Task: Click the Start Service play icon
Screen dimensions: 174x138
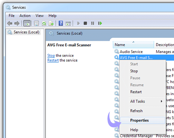Action: tap(78, 23)
